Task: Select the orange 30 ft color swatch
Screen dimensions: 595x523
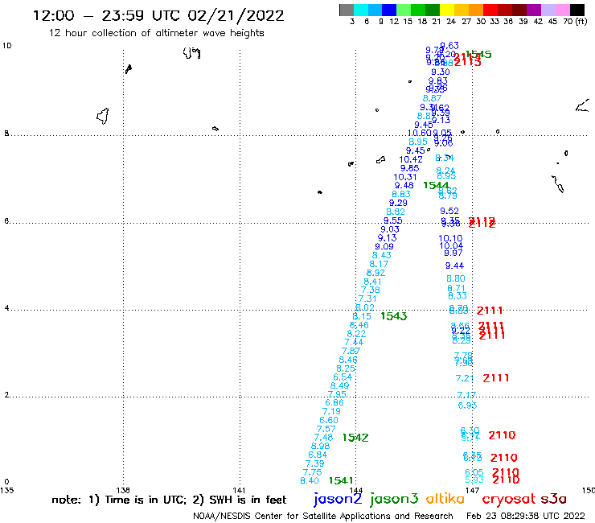Action: pos(476,10)
